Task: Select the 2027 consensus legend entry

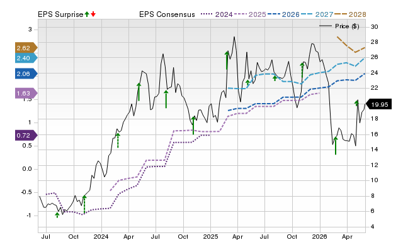Action: pos(317,14)
